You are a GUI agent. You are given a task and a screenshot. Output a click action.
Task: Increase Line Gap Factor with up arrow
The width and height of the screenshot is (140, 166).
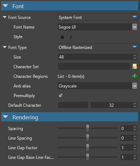click(135, 146)
